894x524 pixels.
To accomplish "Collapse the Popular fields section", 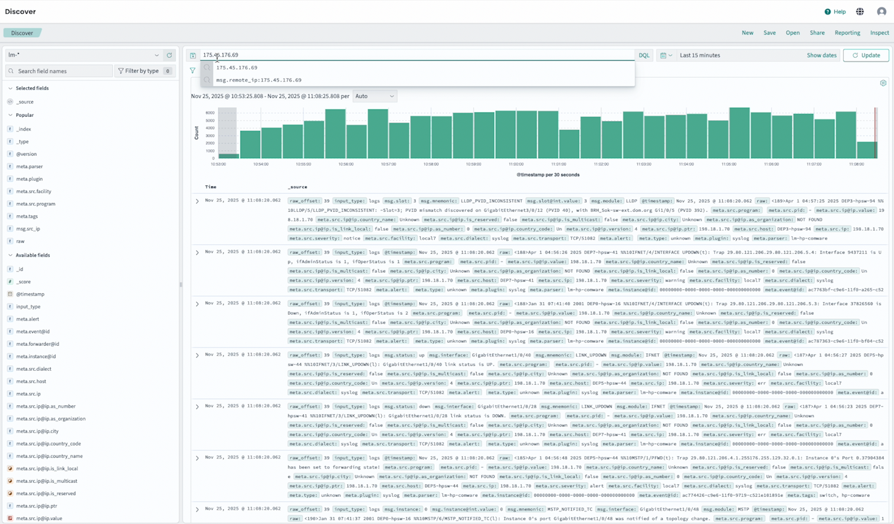I will click(x=10, y=116).
